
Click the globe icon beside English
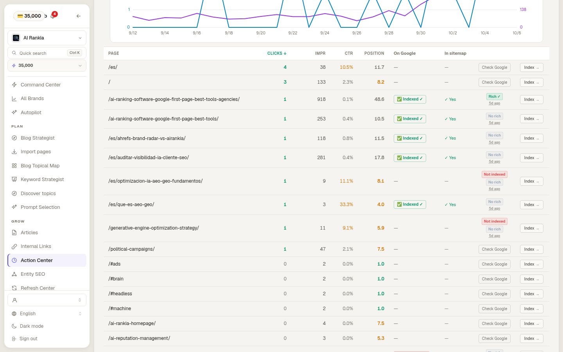point(14,314)
